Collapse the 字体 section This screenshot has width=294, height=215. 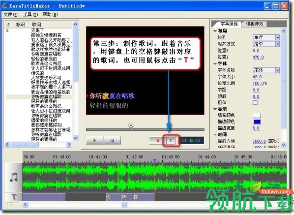click(x=215, y=63)
